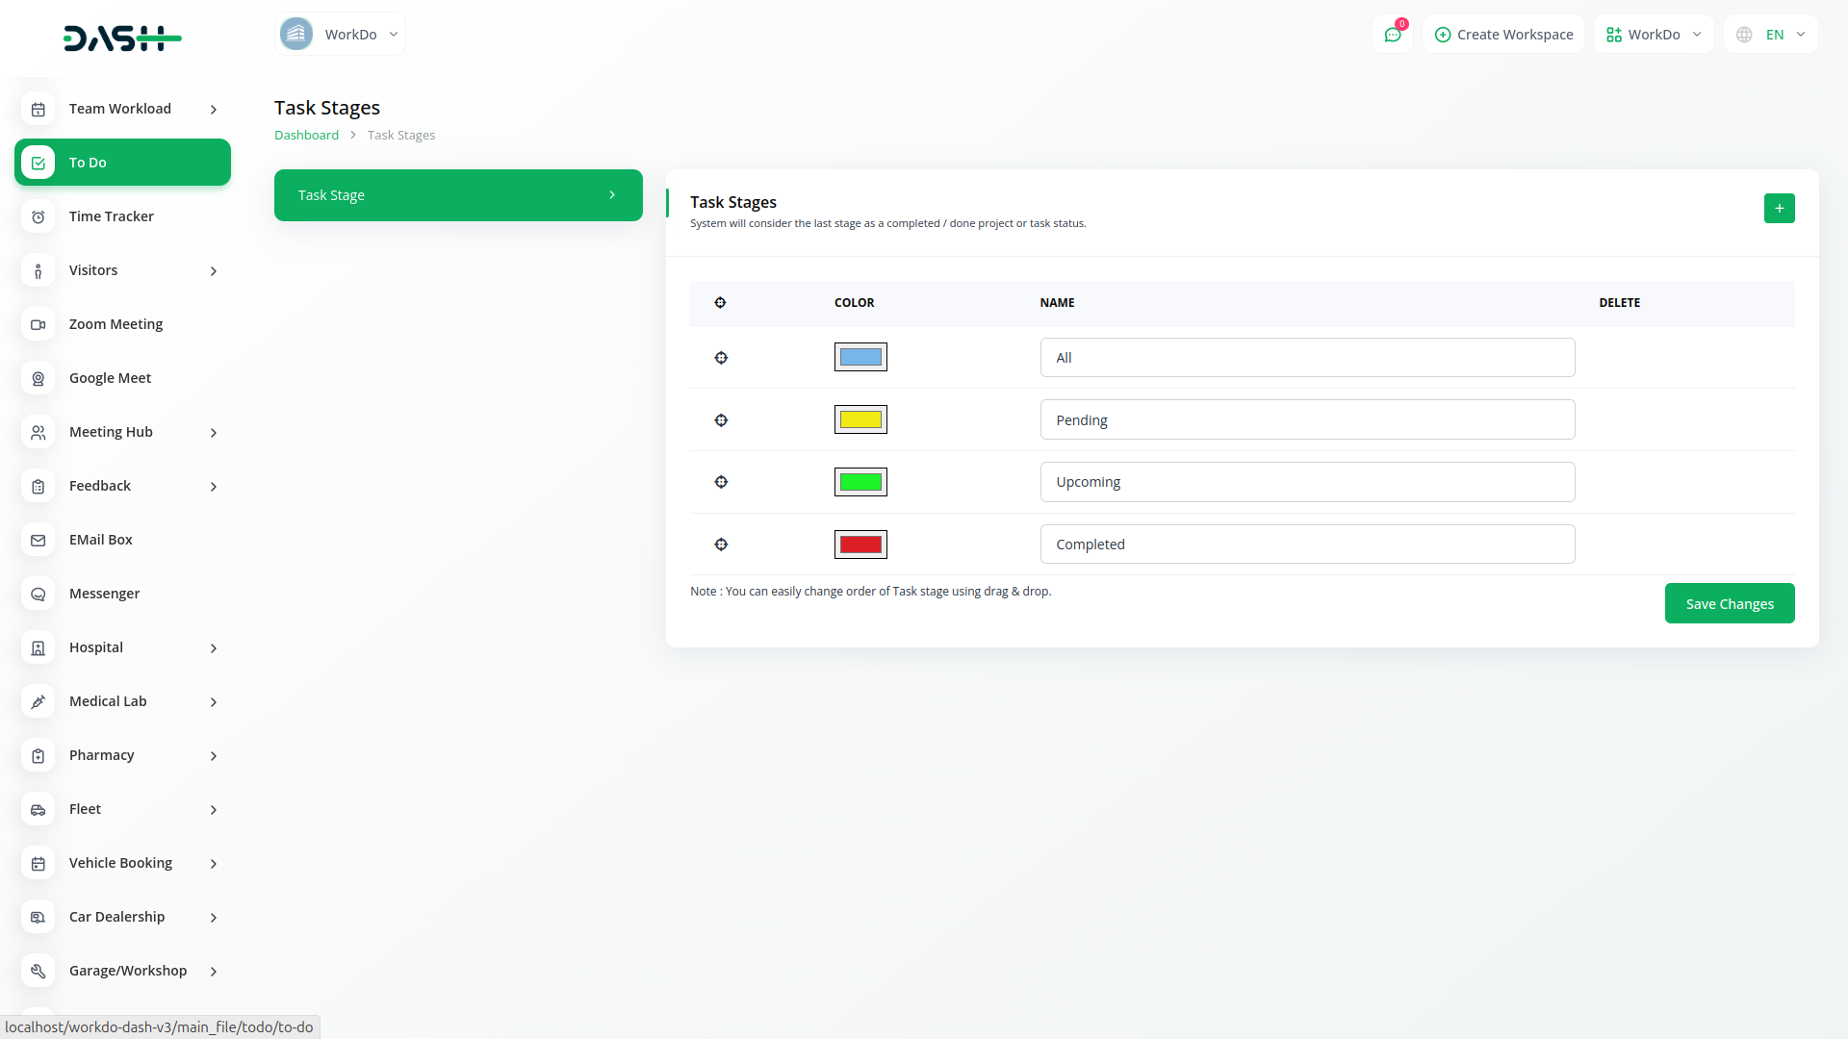Click the drag handle icon for Pending row

[x=721, y=420]
